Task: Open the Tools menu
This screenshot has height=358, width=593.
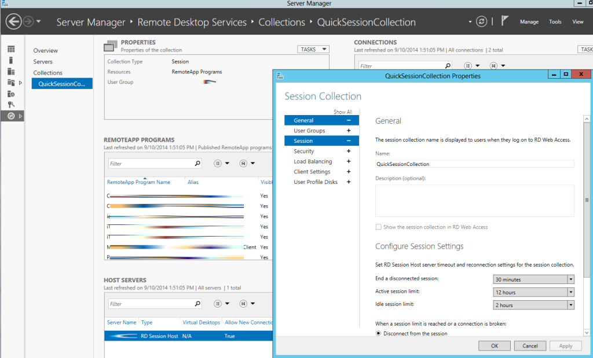Action: point(555,21)
